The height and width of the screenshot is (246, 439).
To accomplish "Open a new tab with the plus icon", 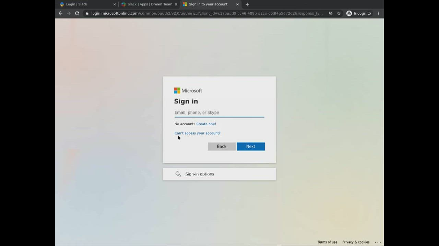I will coord(247,4).
